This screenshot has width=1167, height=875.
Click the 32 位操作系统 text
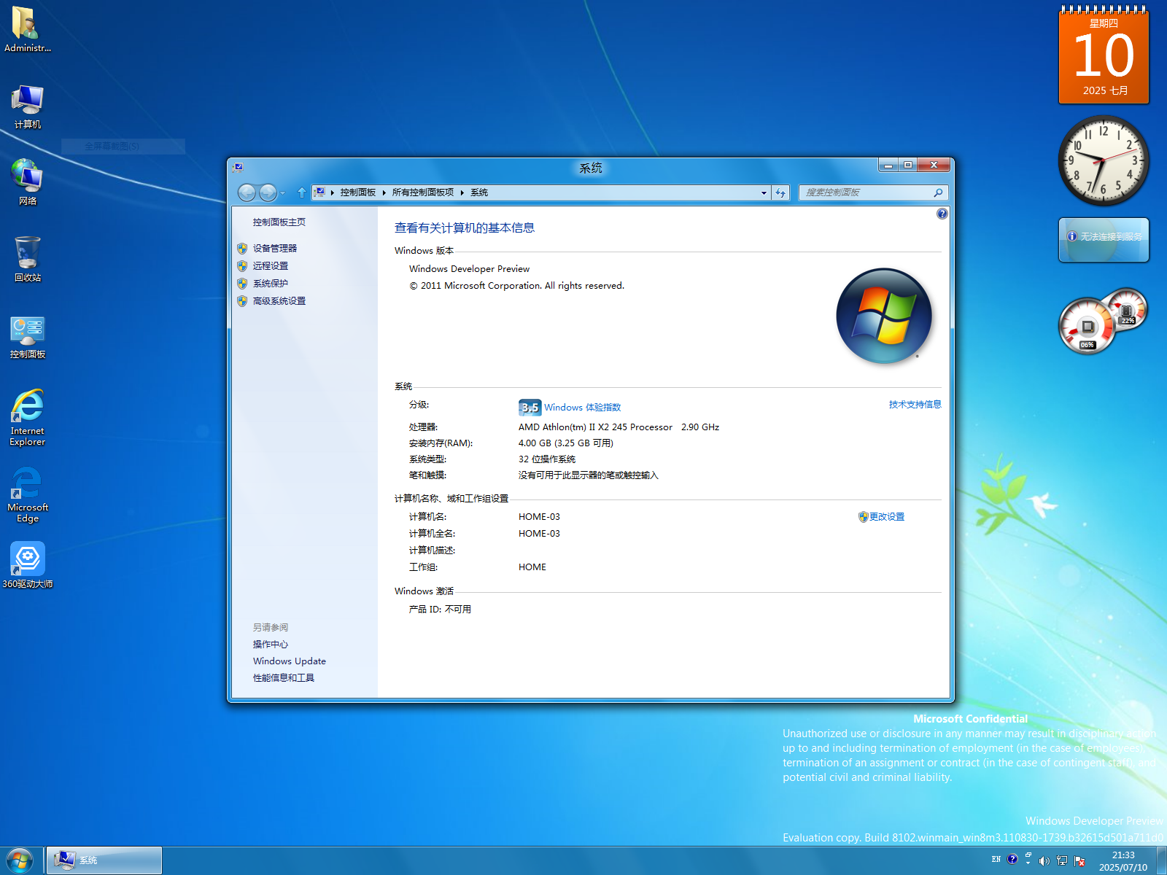(x=547, y=459)
